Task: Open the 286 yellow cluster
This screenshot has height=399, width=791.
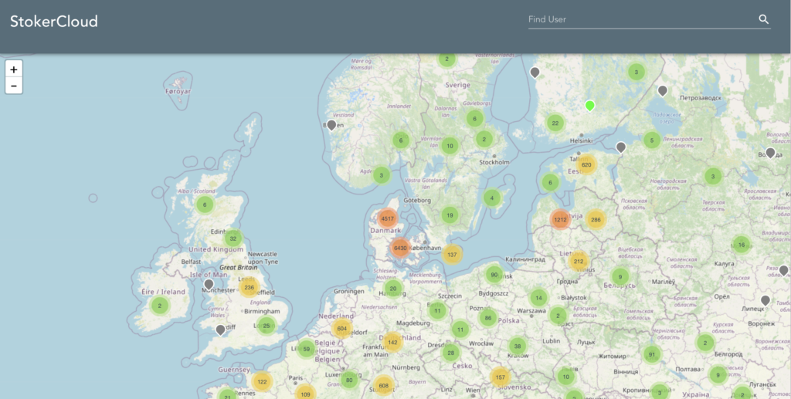Action: [x=596, y=220]
